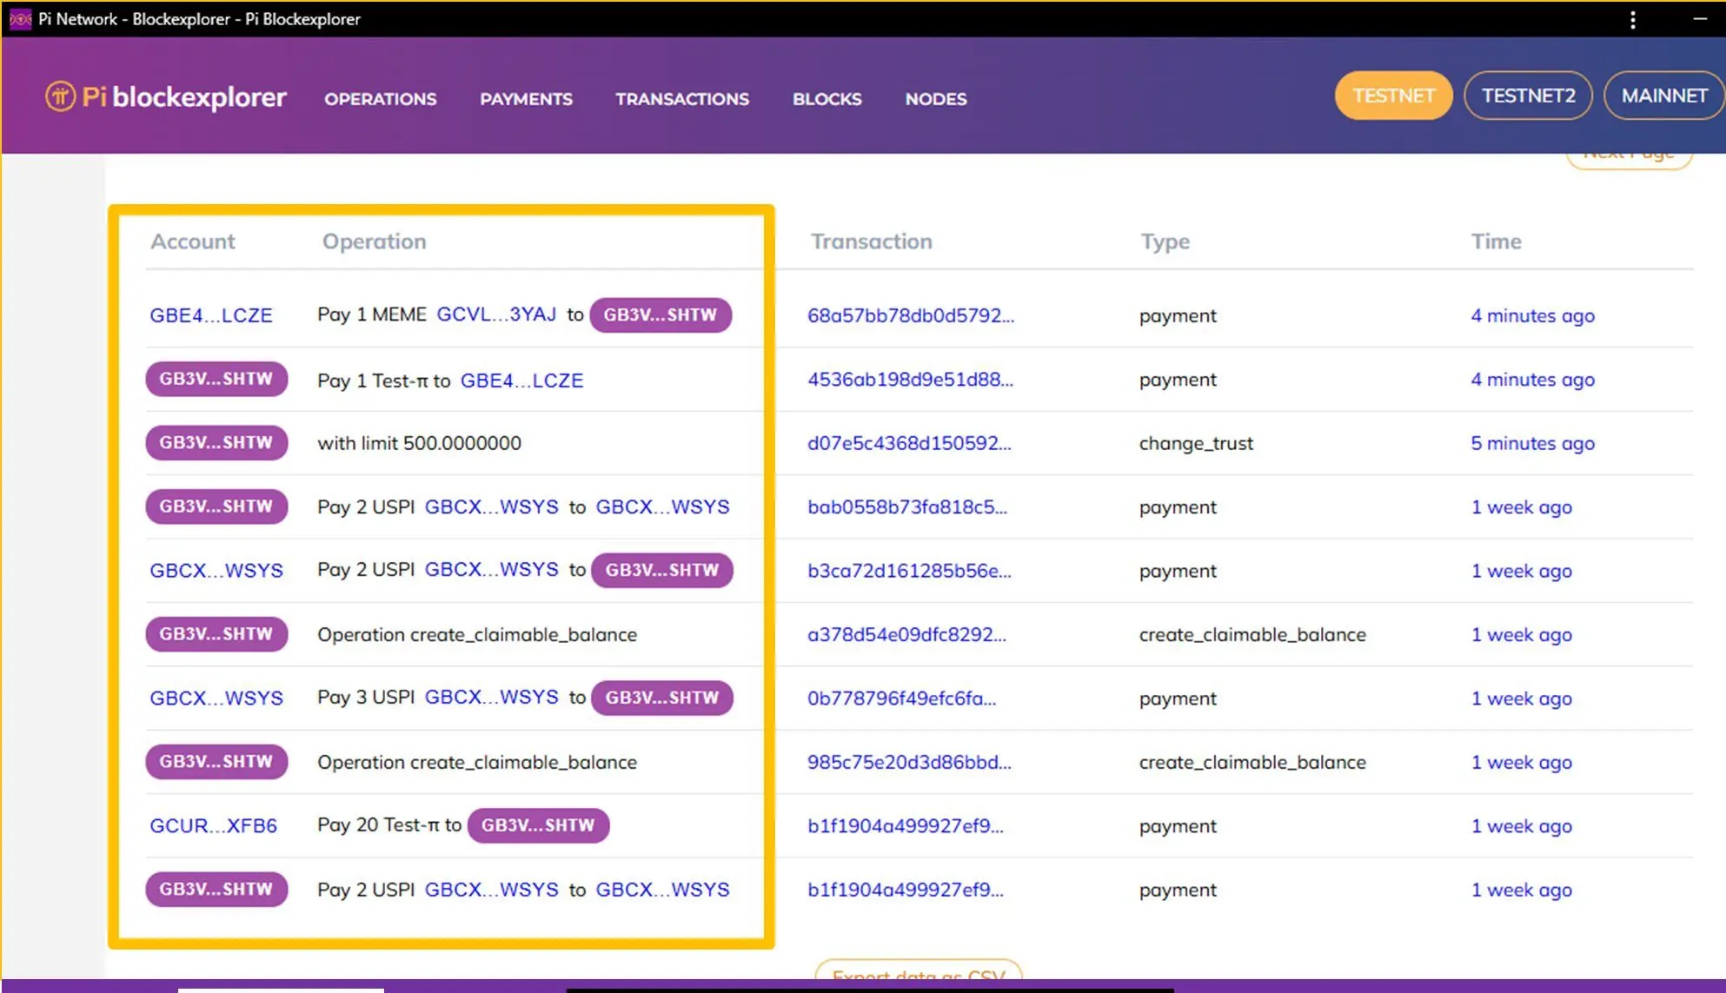Switch to the MAINNET network
Screen dimensions: 1726x993
tap(1663, 96)
